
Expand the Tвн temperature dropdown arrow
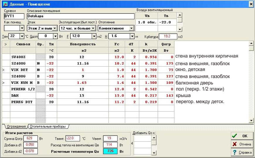click(x=22, y=36)
